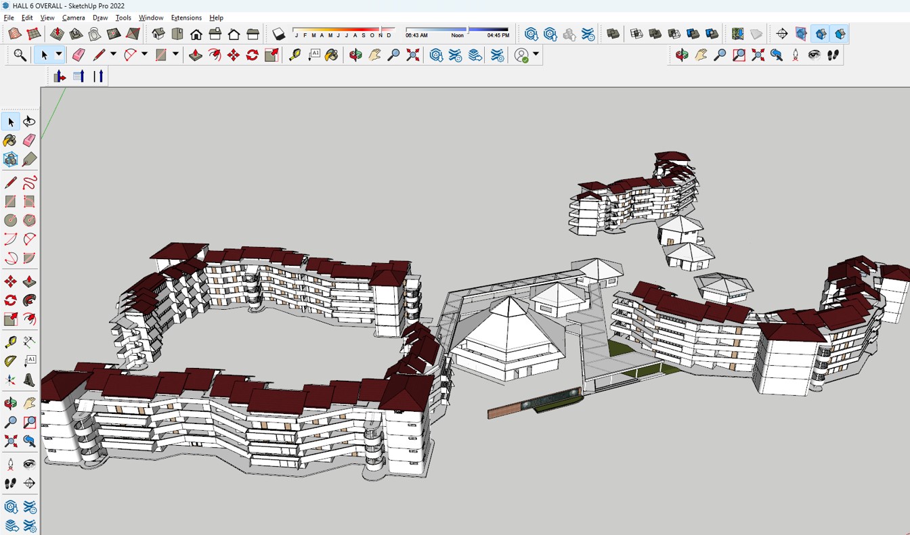Toggle the Section Planes display
Image resolution: width=910 pixels, height=535 pixels.
(x=801, y=34)
